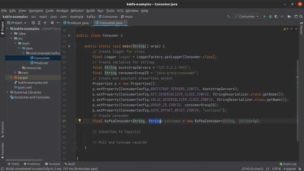Collapse all nodes in Project panel
The height and width of the screenshot is (171, 304).
coord(45,23)
